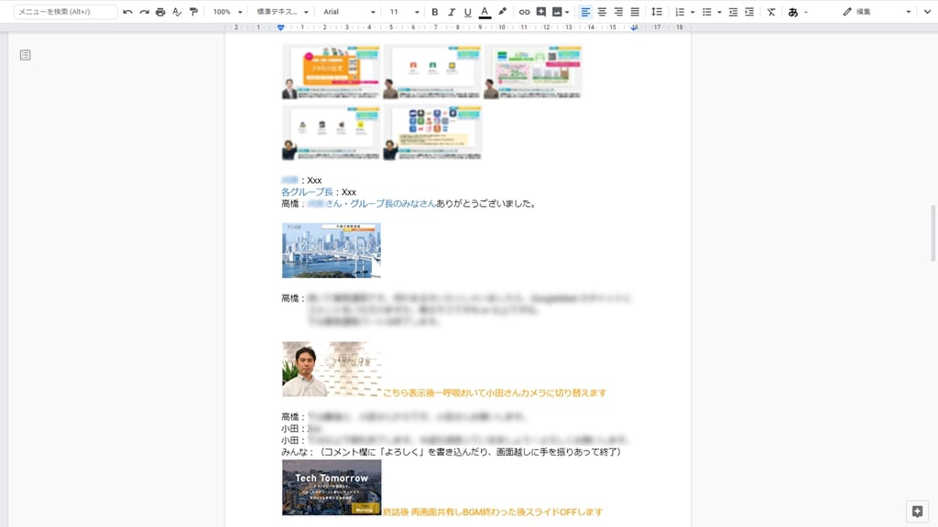
Task: Expand input tools options arrow
Action: [x=806, y=12]
